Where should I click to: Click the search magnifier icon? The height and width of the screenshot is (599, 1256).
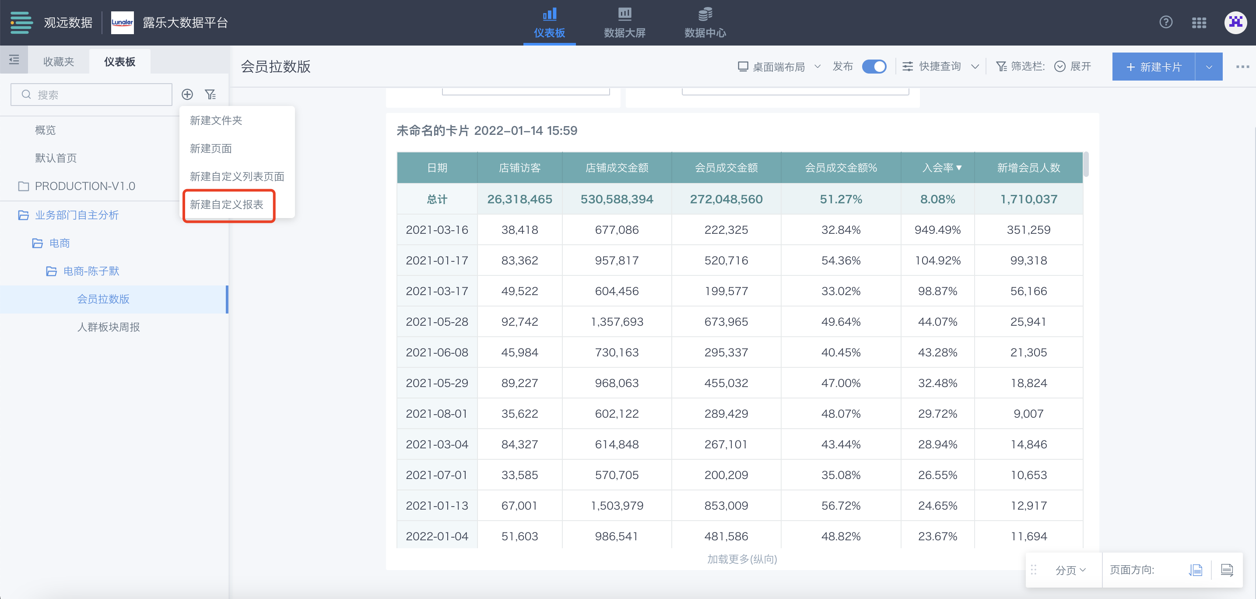(x=26, y=94)
